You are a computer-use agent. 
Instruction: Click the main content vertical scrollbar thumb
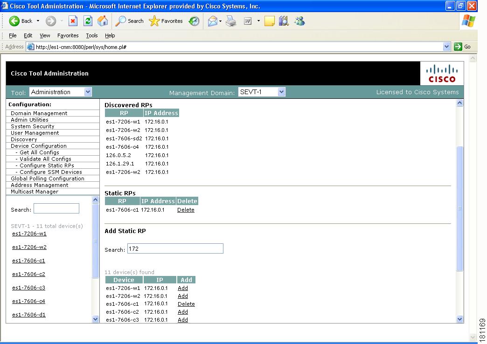(x=459, y=209)
